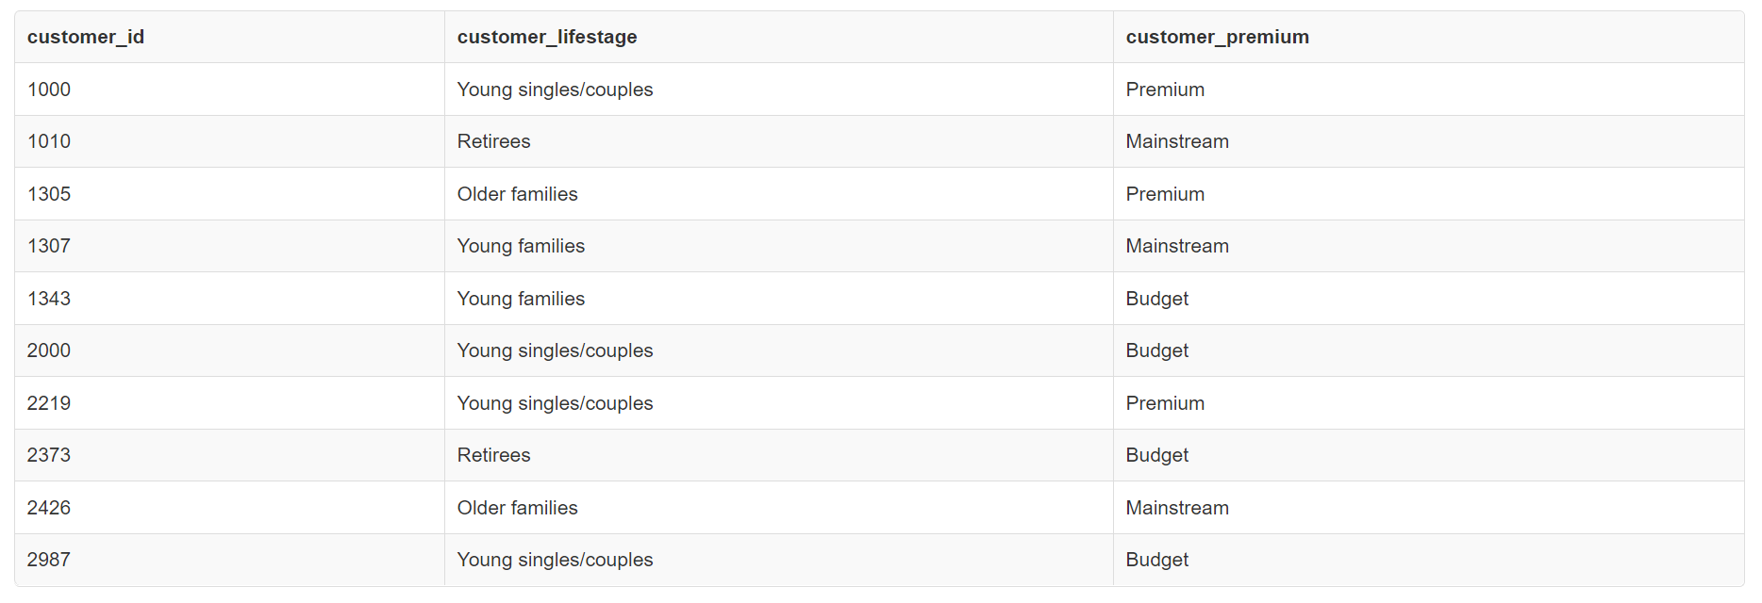Click the customer ID 1305 cell
This screenshot has width=1762, height=603.
49,194
